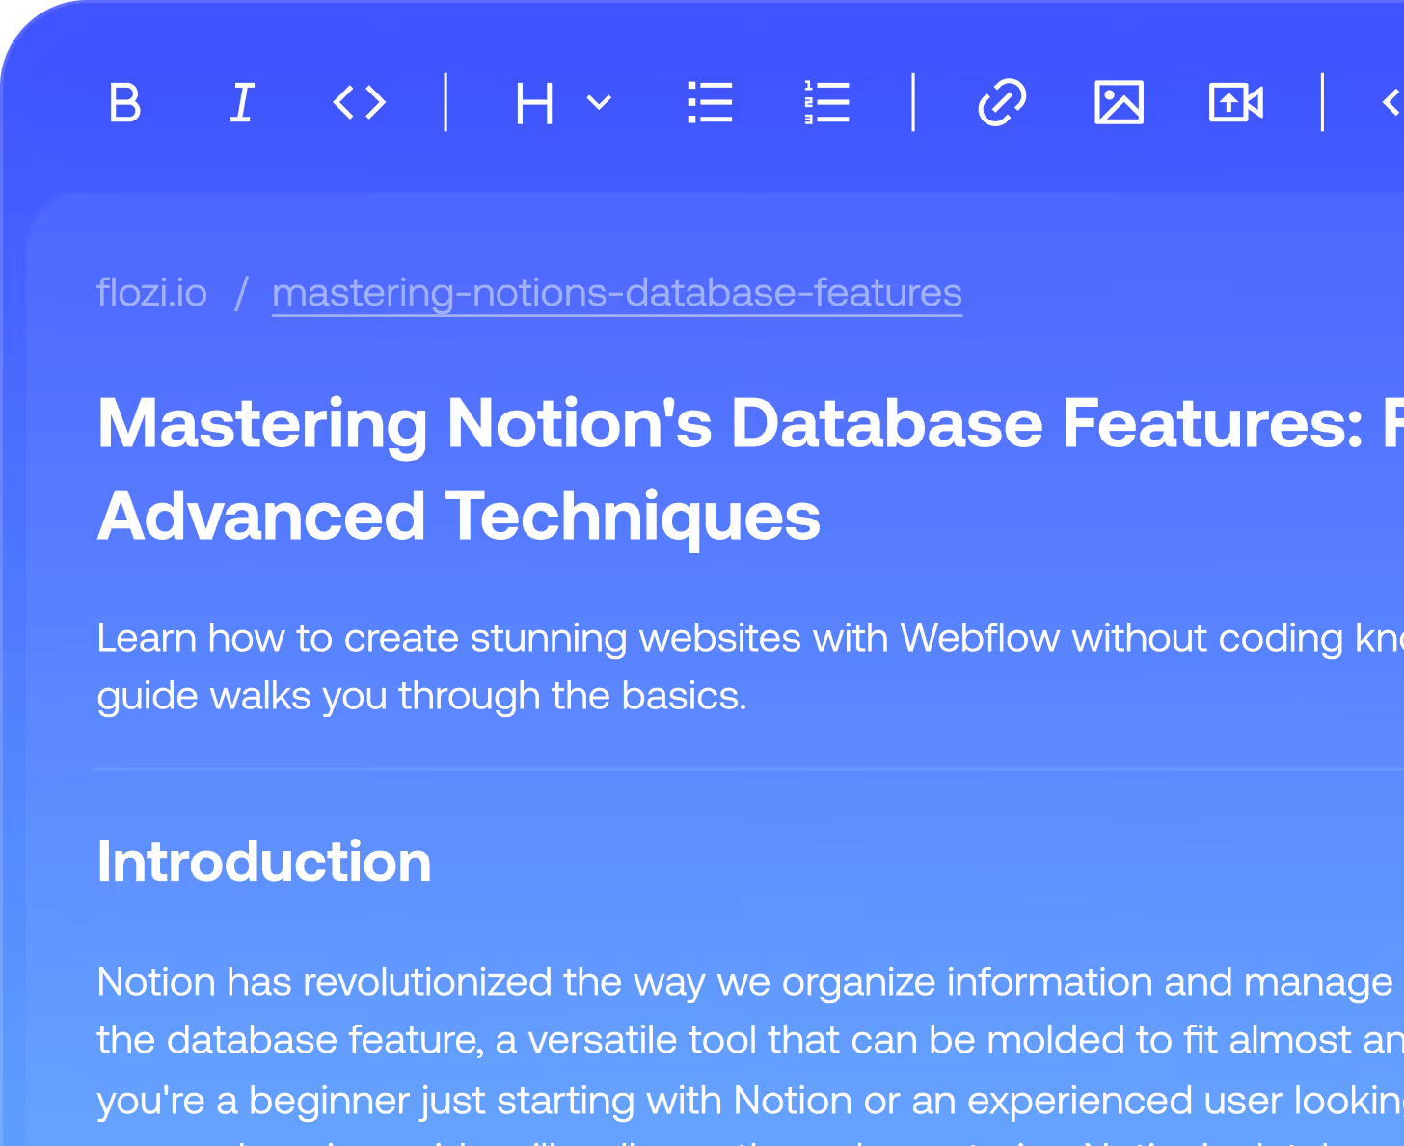Click the 'Learn how to create stunning websites' description
1404x1146 pixels.
point(750,666)
